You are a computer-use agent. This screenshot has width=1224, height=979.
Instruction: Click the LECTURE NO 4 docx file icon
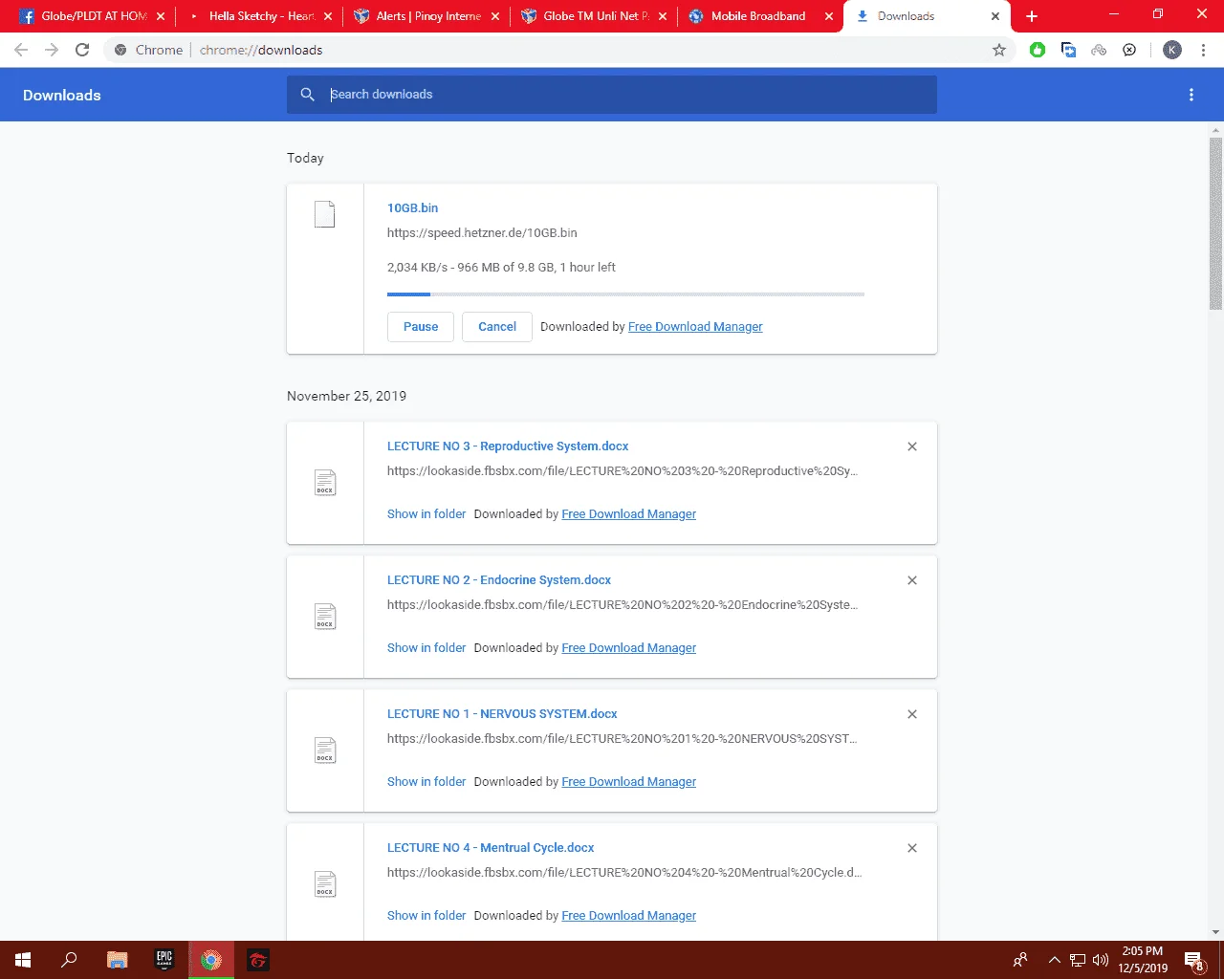(x=325, y=884)
